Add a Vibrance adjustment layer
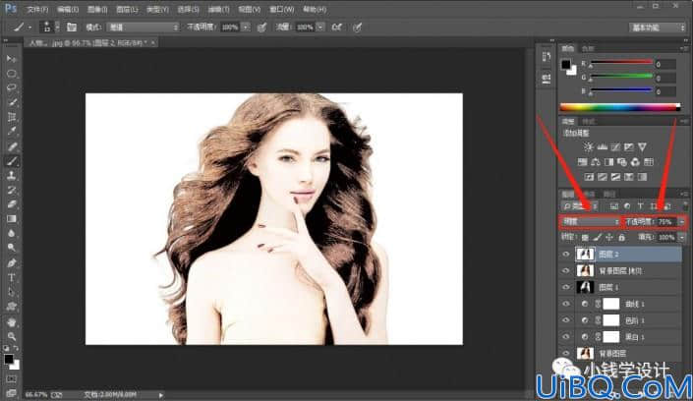Viewport: 693px width, 401px height. coord(642,146)
